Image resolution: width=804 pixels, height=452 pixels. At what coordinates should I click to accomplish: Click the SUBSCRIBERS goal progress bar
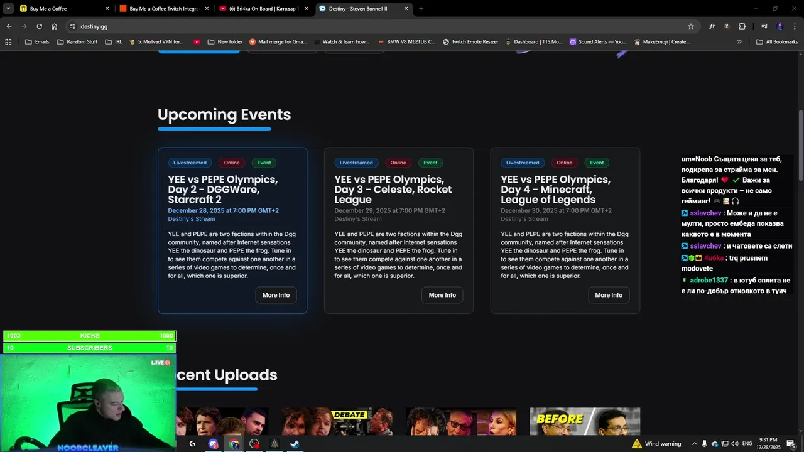coord(90,348)
